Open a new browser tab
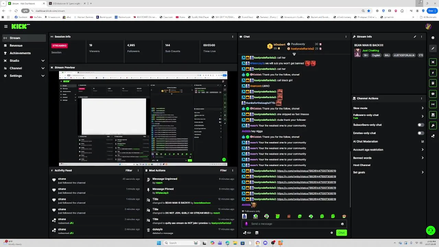Image resolution: width=439 pixels, height=247 pixels. 91,3
